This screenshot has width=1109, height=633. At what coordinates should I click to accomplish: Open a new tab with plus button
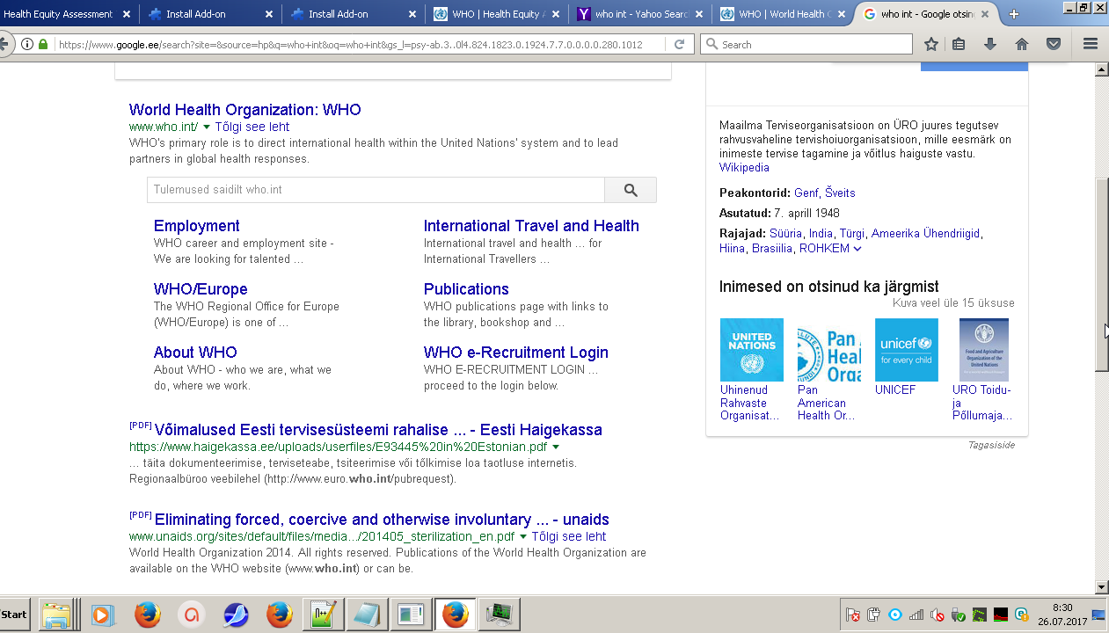(1014, 14)
